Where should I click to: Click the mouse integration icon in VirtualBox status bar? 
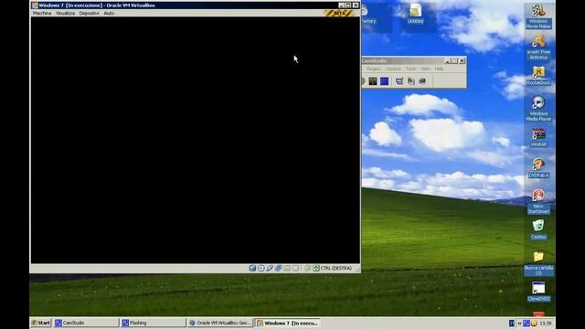pos(307,268)
